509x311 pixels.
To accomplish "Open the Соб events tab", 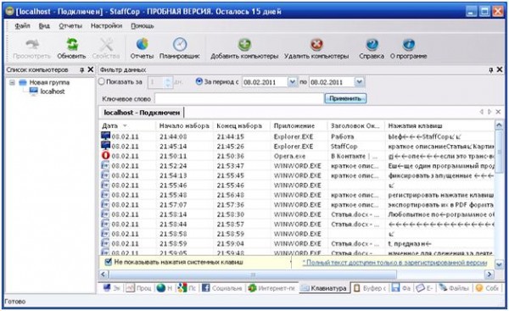I will pyautogui.click(x=487, y=288).
